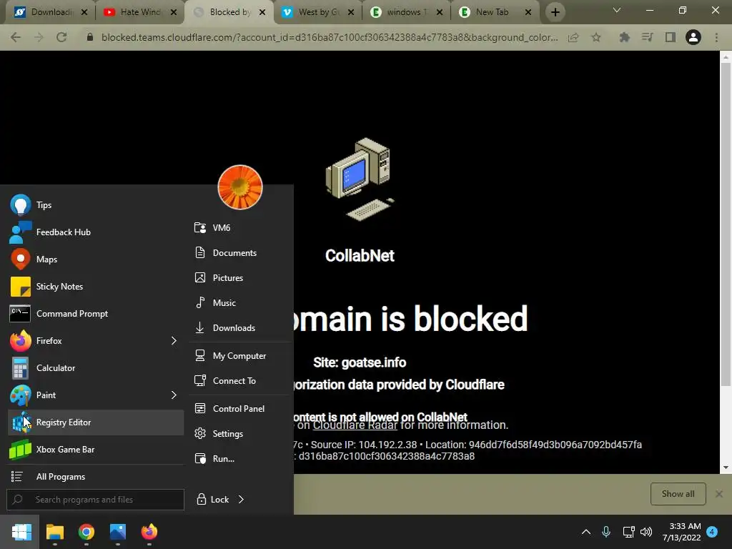This screenshot has width=732, height=549.
Task: Click the microphone tray icon
Action: click(x=606, y=532)
